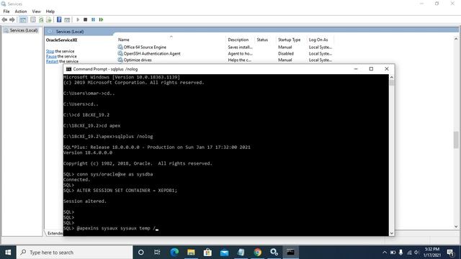Toggle Show/Hide Console Tree toolbar icon
The image size is (461, 259).
23,19
